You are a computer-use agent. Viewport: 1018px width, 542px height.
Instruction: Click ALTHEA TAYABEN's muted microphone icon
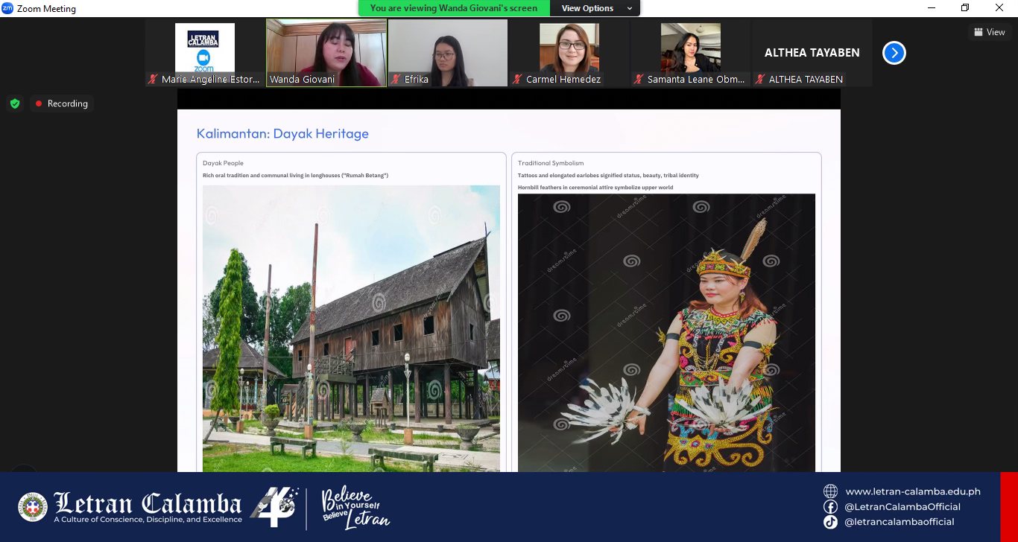(759, 79)
